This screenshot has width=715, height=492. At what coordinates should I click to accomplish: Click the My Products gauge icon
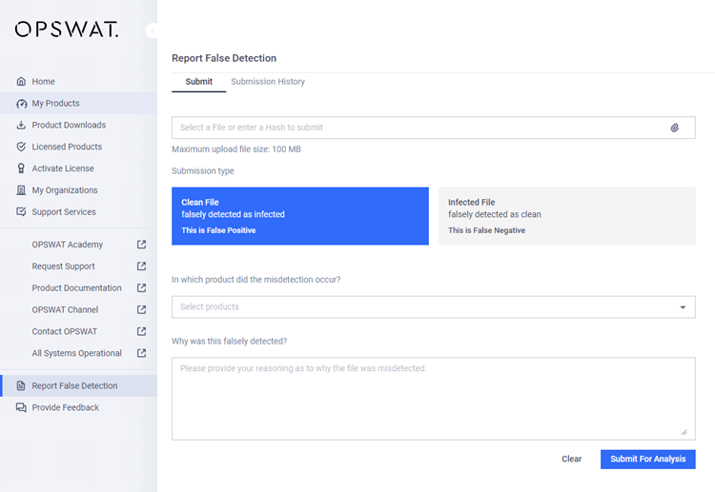[21, 104]
